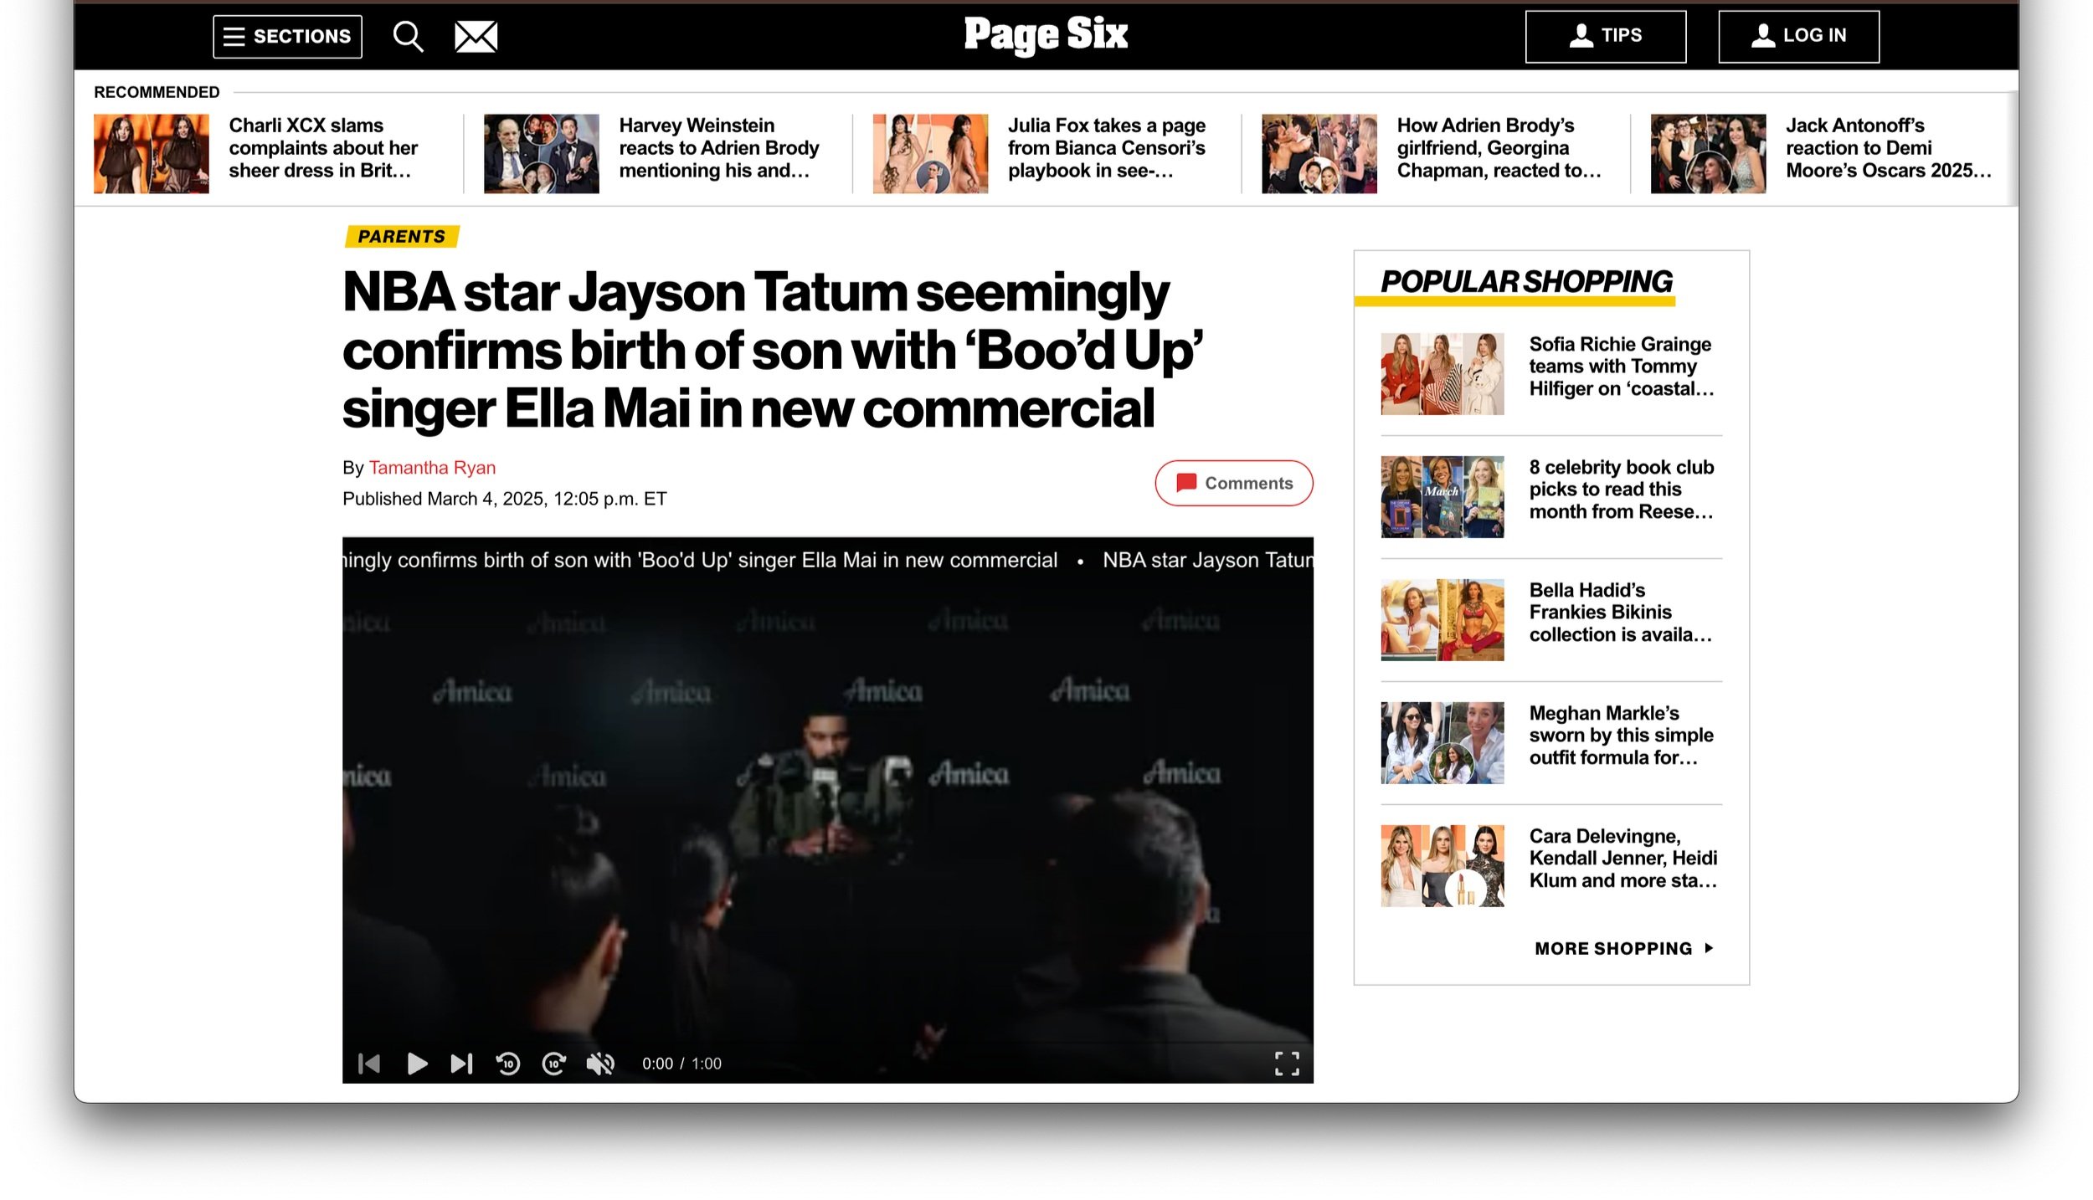Click the Log In button

[x=1798, y=36]
